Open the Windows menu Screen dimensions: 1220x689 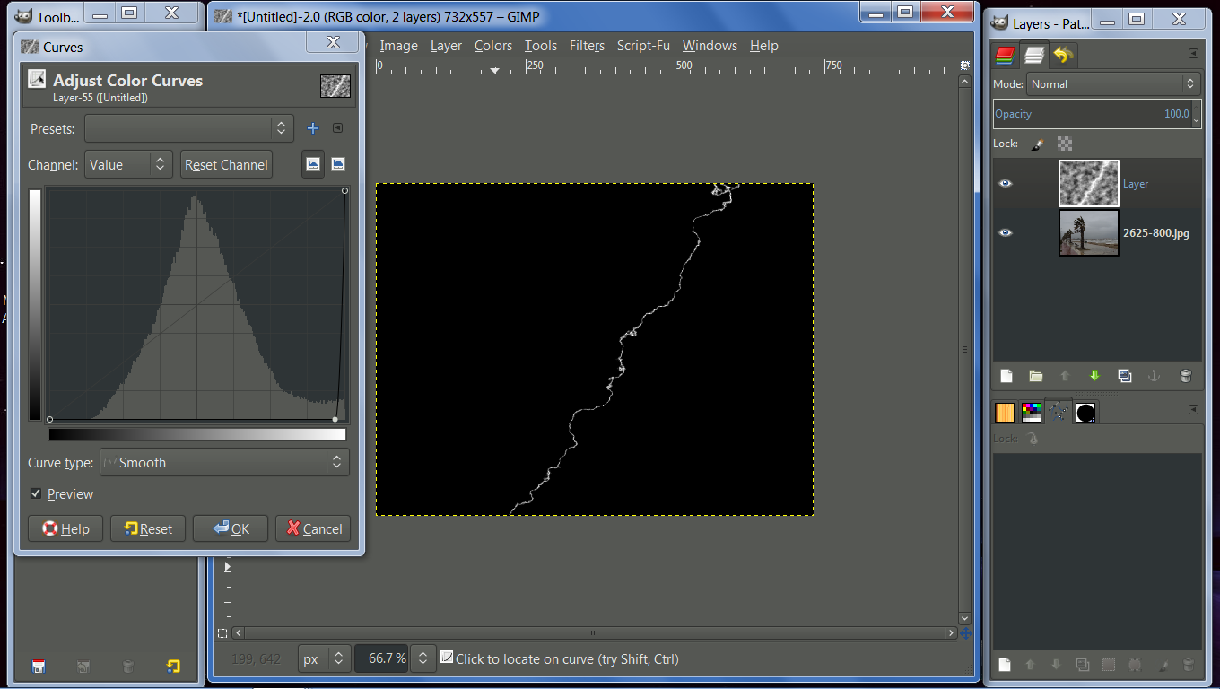pyautogui.click(x=710, y=46)
